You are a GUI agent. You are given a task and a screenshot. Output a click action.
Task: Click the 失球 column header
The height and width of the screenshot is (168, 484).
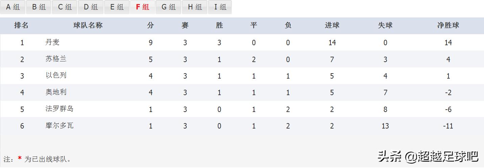point(385,25)
